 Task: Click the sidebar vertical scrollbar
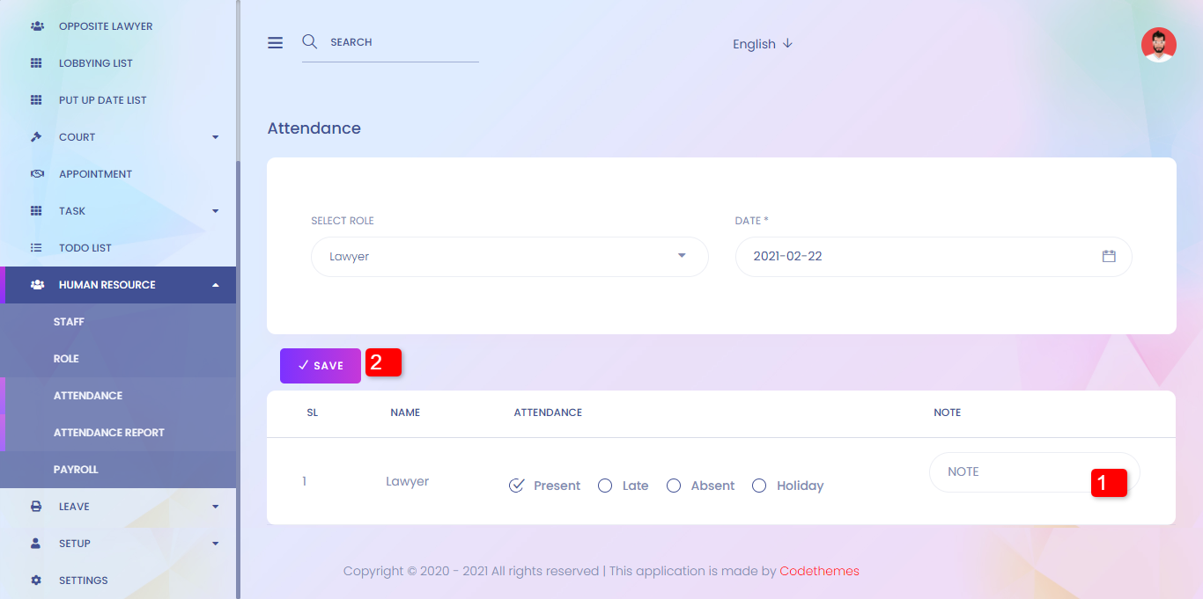(x=238, y=352)
